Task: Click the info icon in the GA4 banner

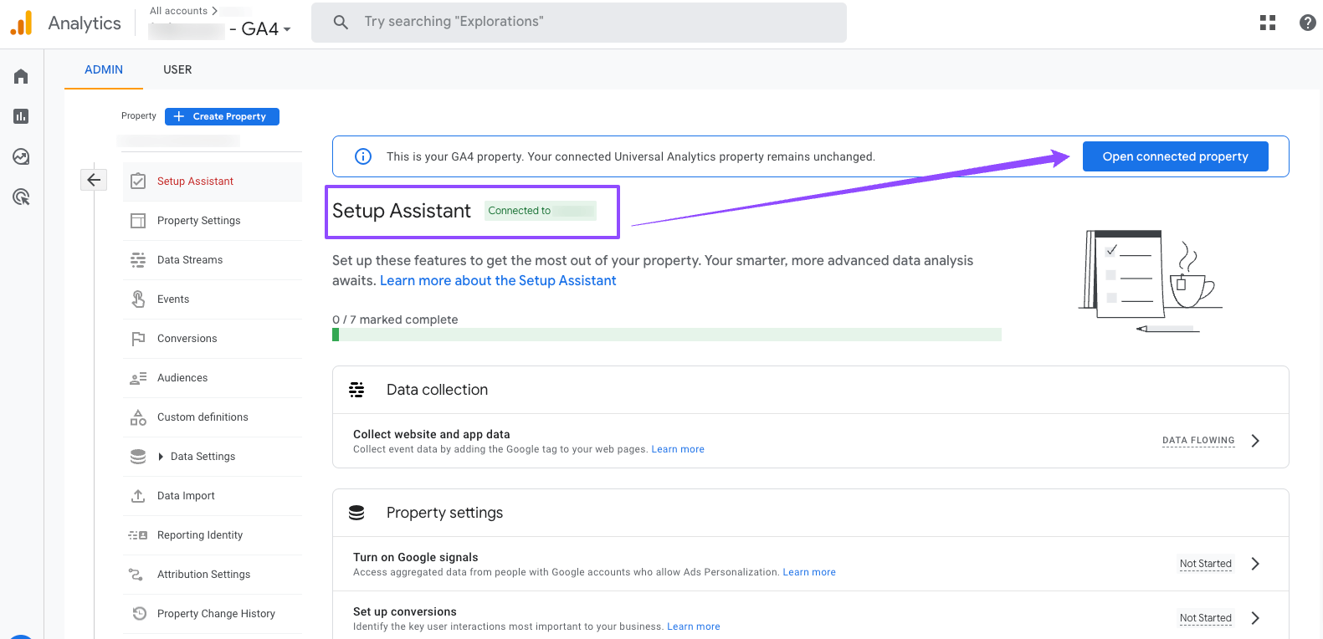Action: coord(363,156)
